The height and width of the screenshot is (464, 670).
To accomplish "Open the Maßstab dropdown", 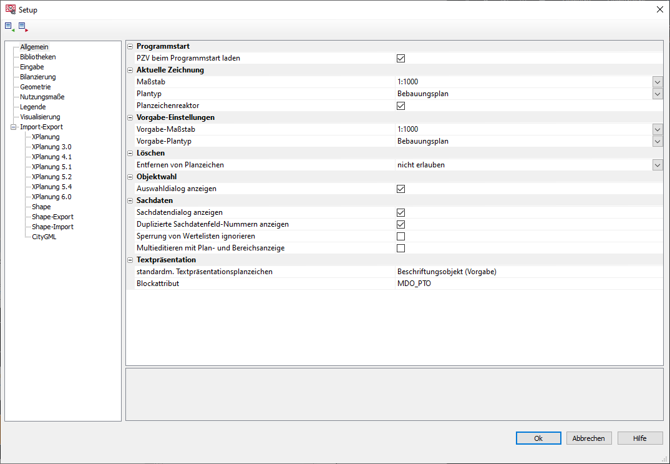I will 657,82.
